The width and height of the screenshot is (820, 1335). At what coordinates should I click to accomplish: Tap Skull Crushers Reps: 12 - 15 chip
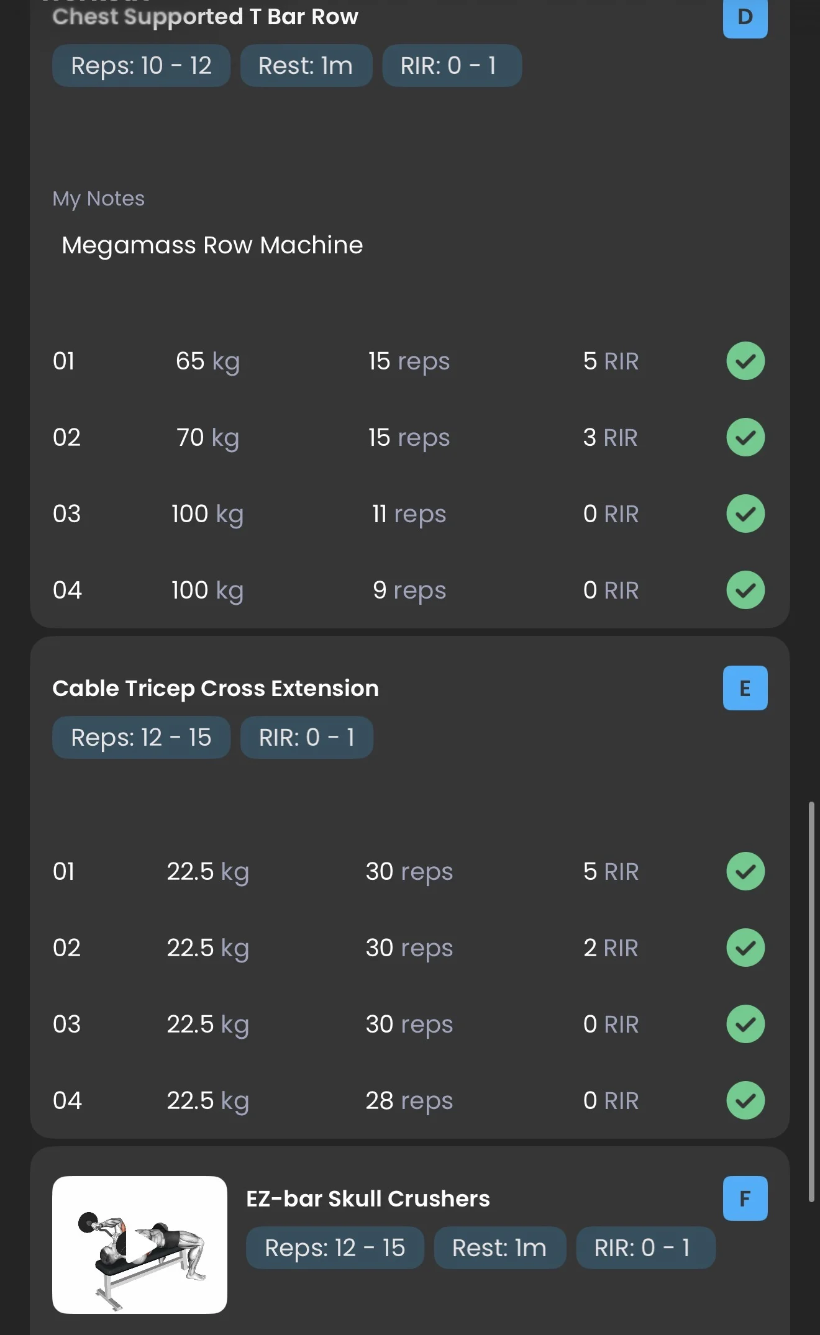point(335,1247)
